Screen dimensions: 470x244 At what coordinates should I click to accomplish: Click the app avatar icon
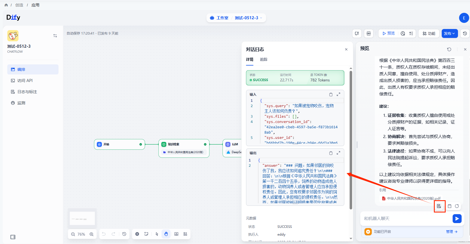[13, 36]
